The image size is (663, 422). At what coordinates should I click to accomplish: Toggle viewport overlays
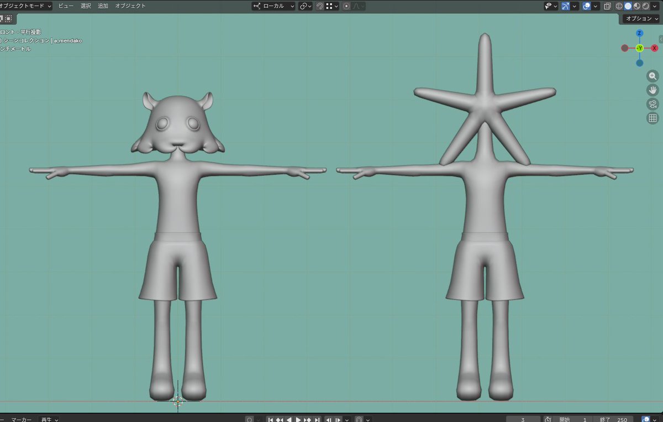587,6
